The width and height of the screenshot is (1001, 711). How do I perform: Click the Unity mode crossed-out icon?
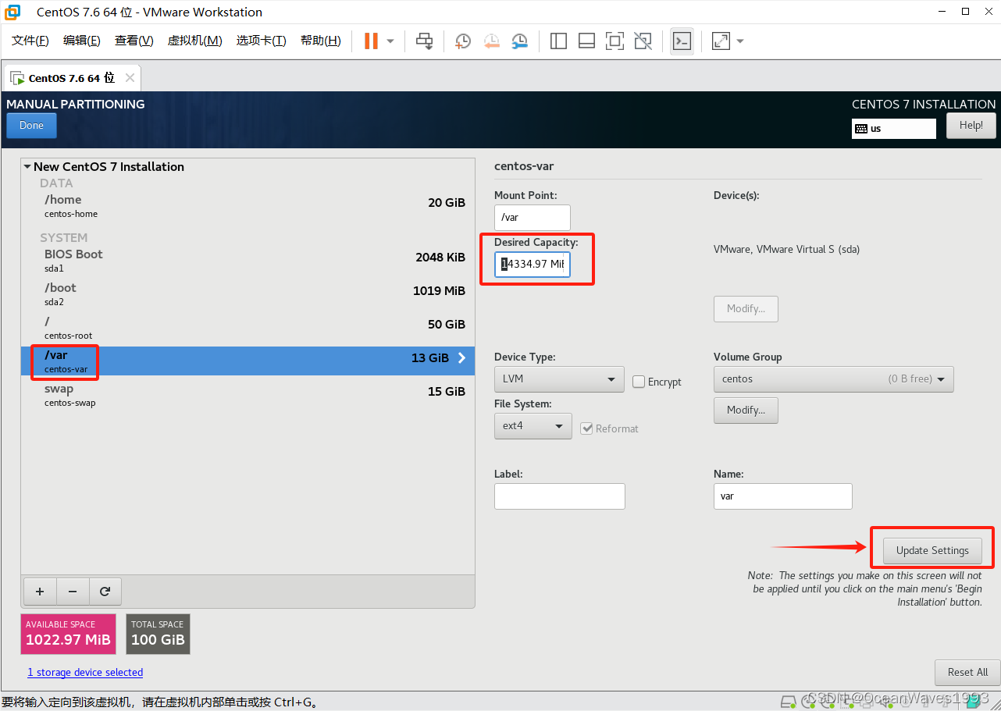643,41
